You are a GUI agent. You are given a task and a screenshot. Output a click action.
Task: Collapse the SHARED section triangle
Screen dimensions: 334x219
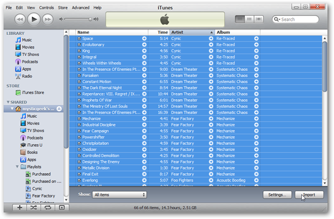click(x=8, y=102)
